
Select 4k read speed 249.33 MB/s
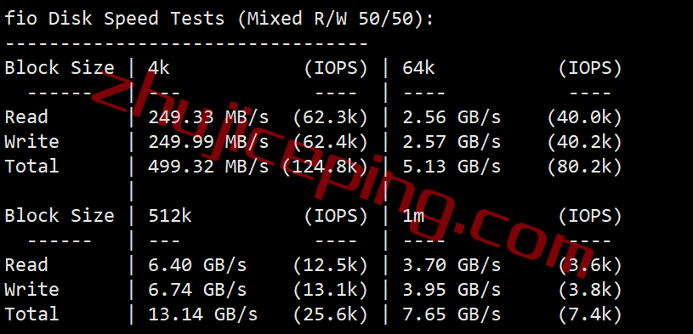pyautogui.click(x=208, y=117)
